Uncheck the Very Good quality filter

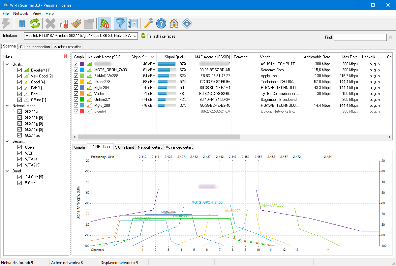click(19, 76)
